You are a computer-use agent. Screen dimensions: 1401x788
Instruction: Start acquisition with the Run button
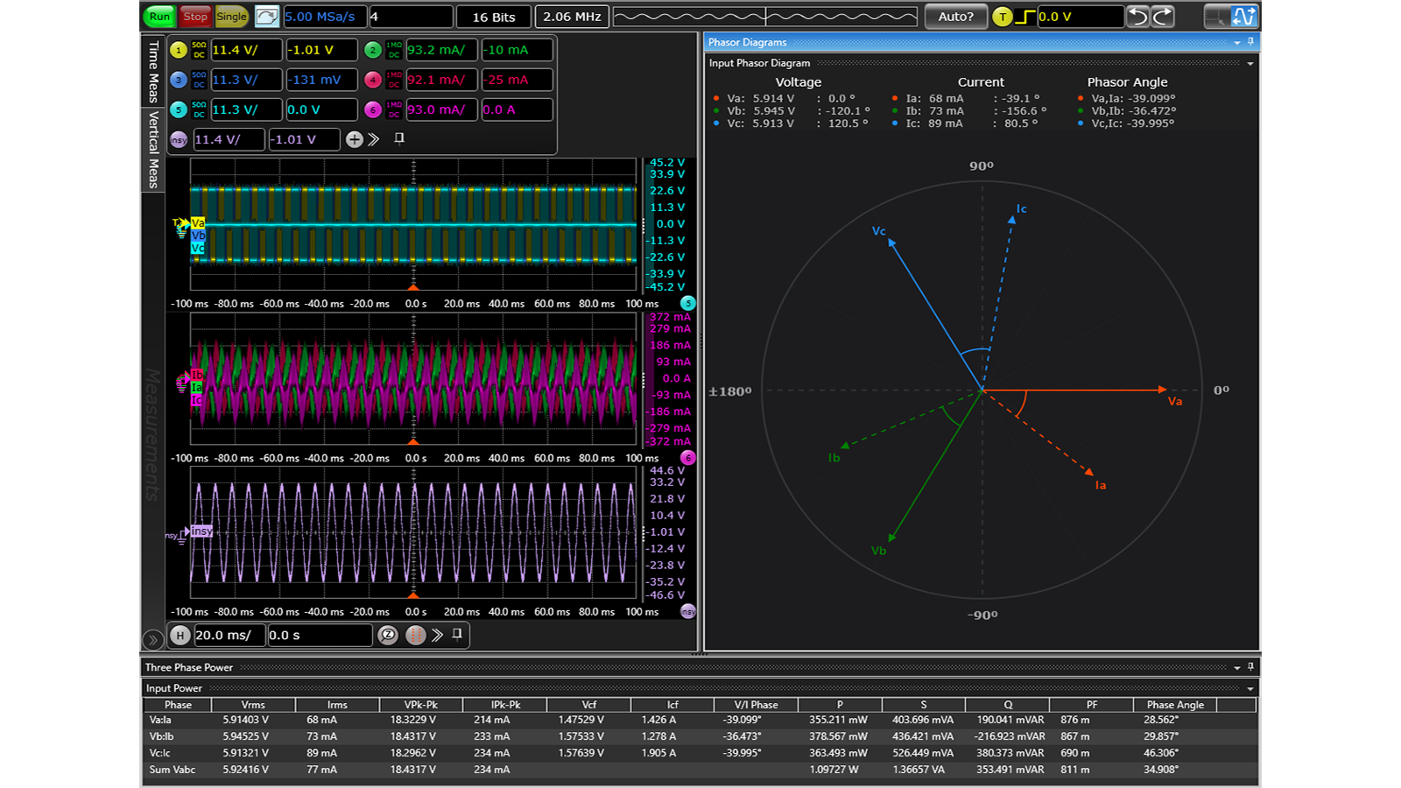158,16
